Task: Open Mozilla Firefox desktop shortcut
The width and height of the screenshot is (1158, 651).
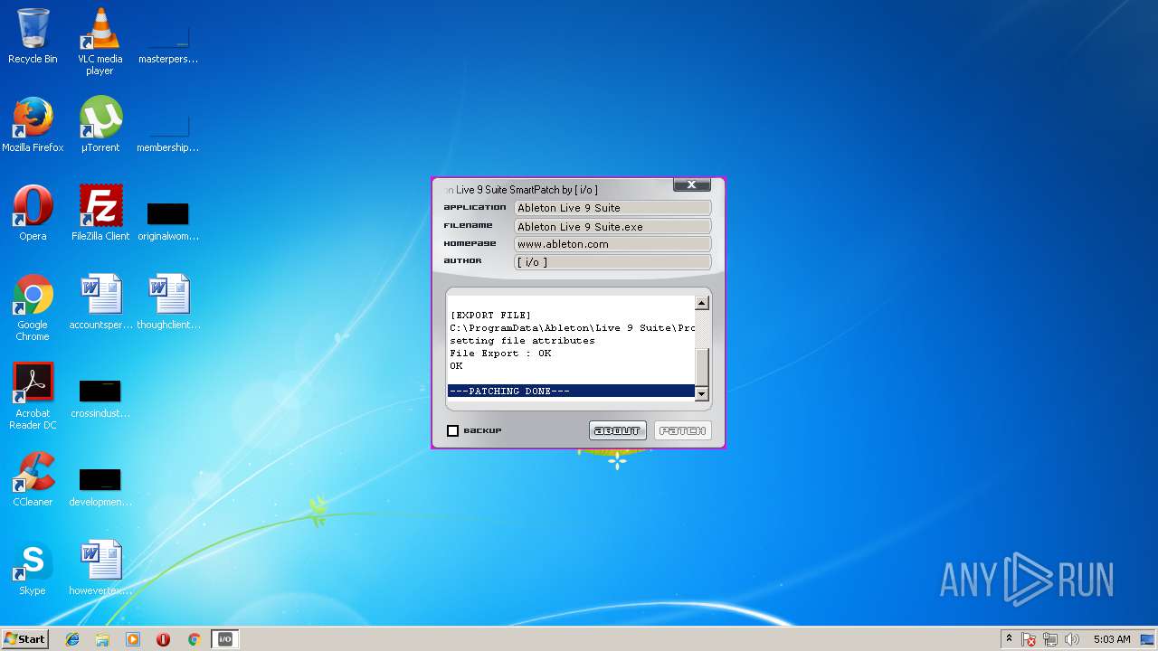Action: click(33, 125)
